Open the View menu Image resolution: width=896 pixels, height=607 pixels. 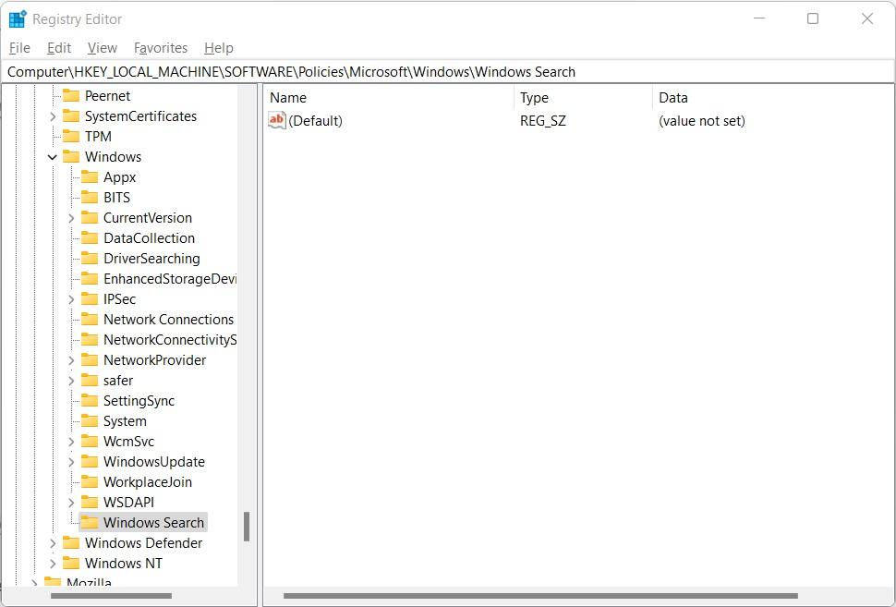103,48
